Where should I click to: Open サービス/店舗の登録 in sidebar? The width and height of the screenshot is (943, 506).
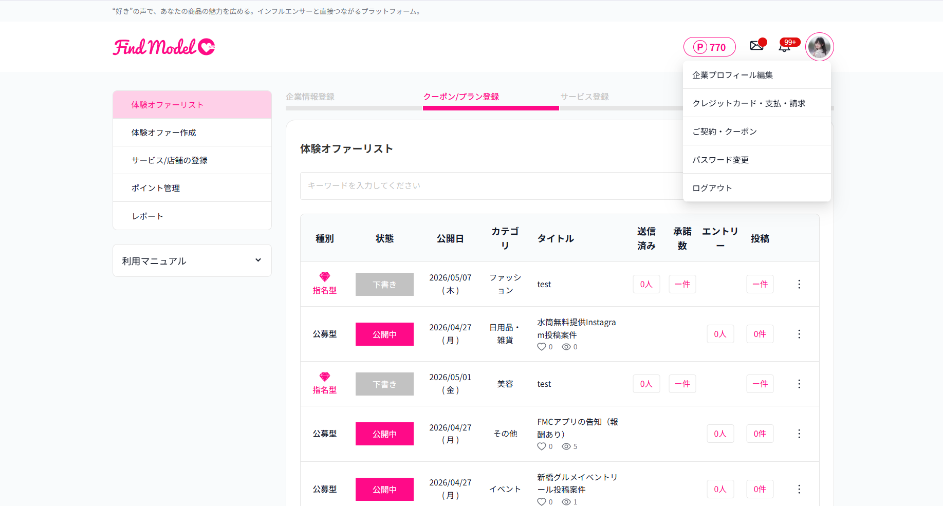(192, 160)
